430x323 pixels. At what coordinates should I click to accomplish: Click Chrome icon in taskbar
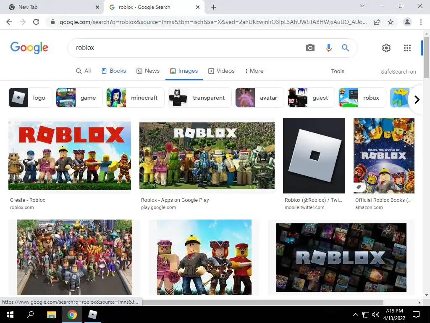pos(72,315)
